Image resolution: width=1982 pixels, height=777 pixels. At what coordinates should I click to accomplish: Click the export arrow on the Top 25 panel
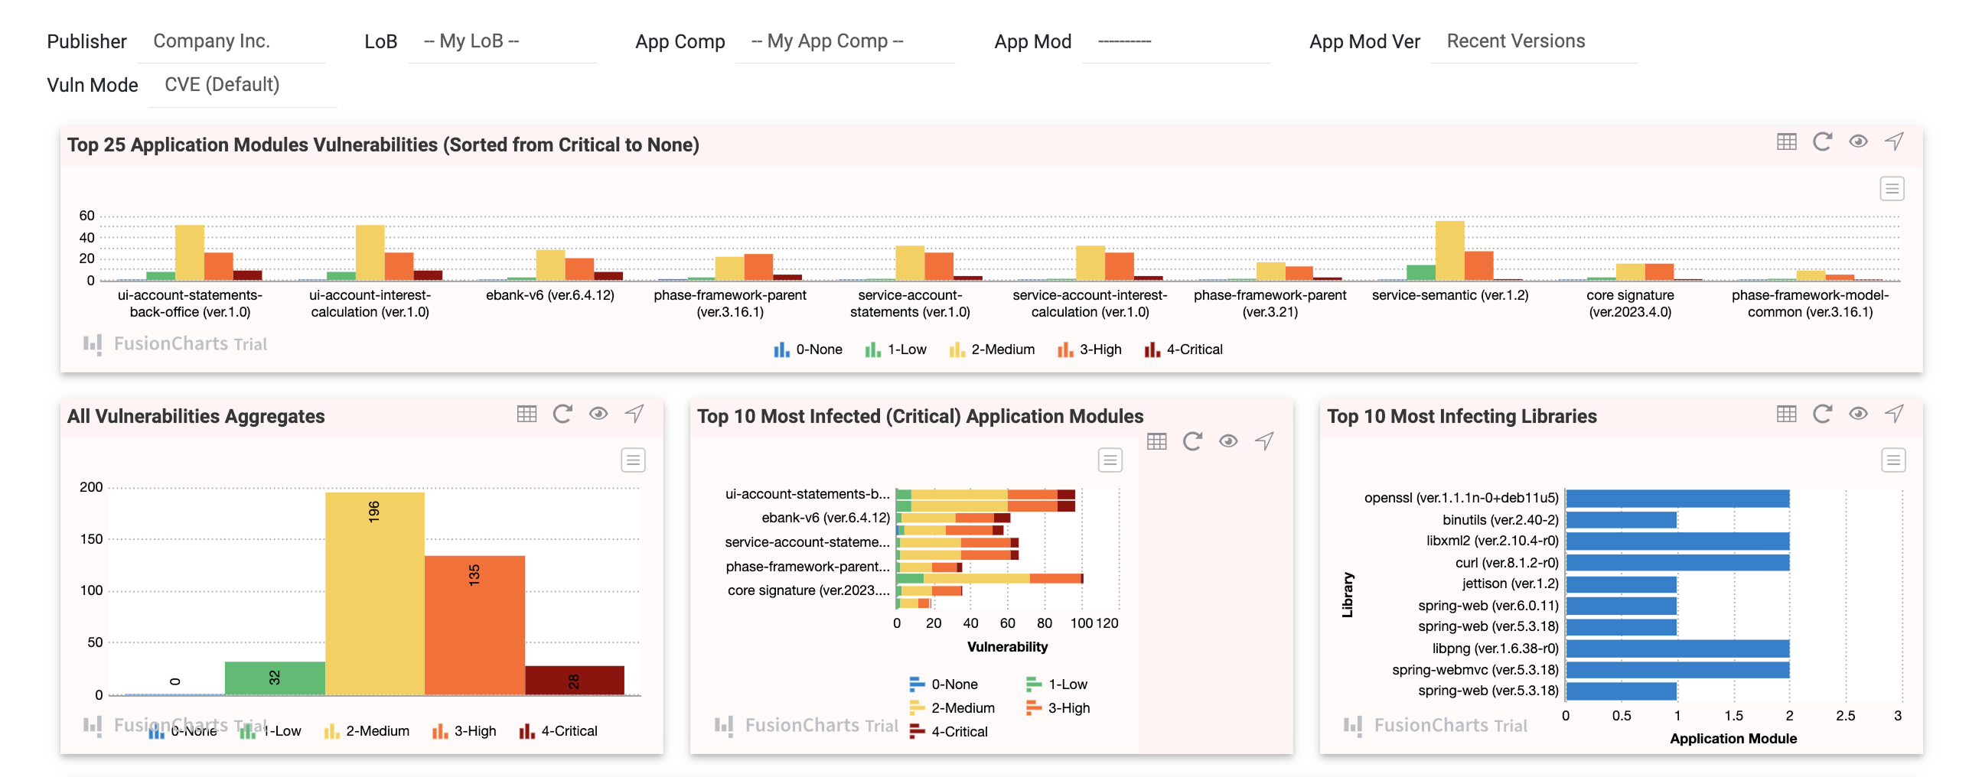point(1893,141)
